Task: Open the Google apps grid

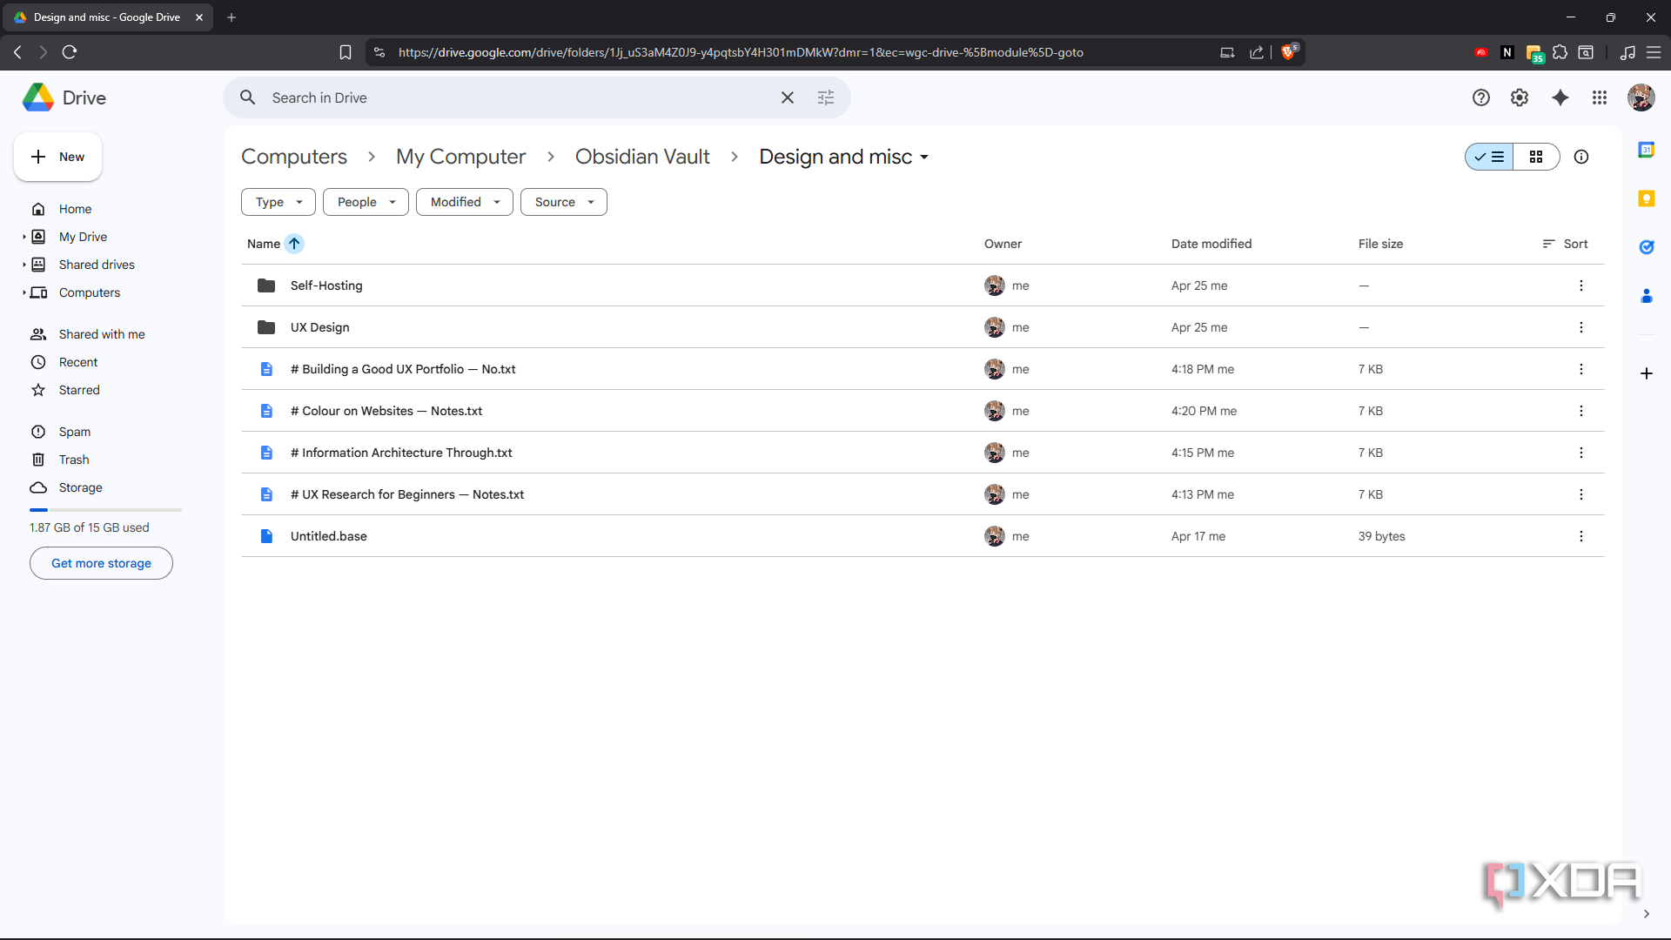Action: point(1600,97)
